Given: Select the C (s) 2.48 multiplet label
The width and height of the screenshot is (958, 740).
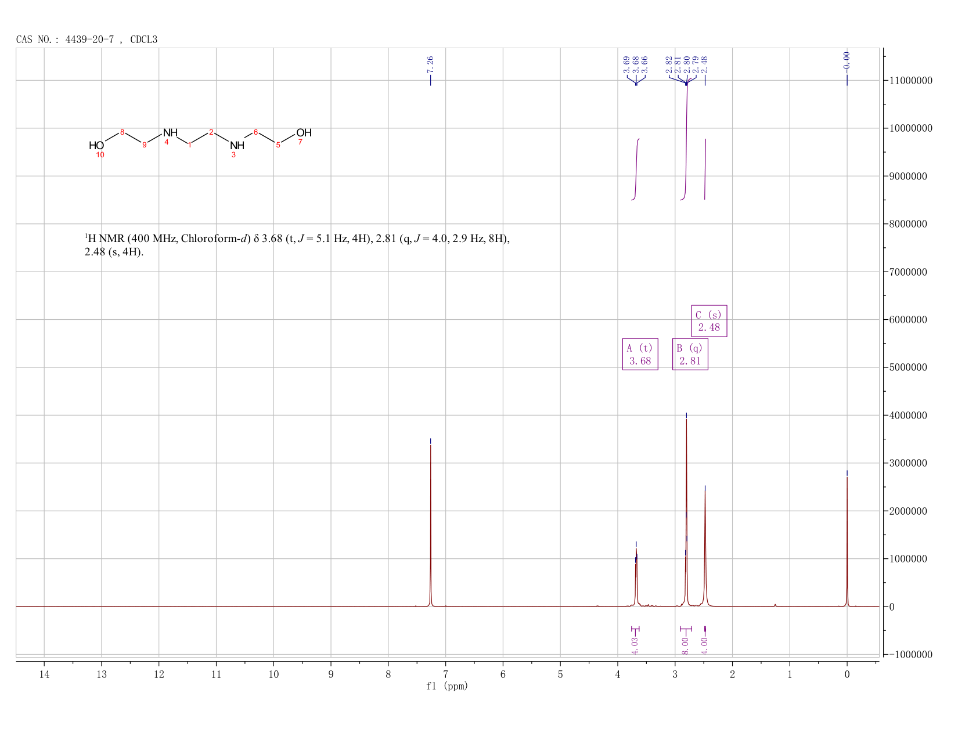Looking at the screenshot, I should pyautogui.click(x=709, y=321).
